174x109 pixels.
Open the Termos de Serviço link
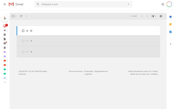click(x=76, y=71)
